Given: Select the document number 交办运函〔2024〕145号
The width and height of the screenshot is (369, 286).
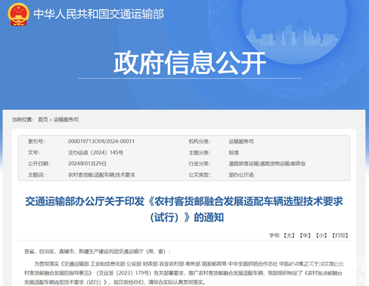Looking at the screenshot, I should pyautogui.click(x=96, y=152).
